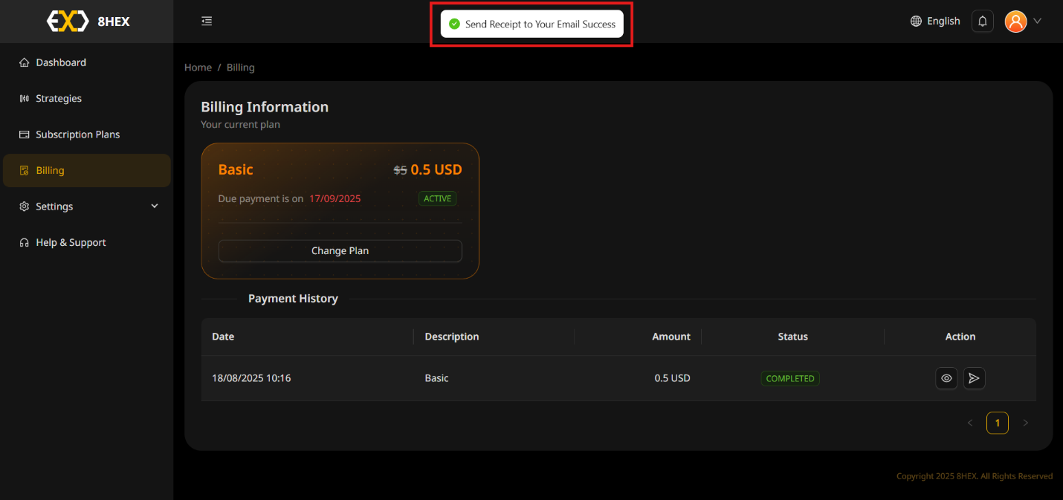Open the English language dropdown
This screenshot has height=500, width=1063.
pyautogui.click(x=943, y=21)
